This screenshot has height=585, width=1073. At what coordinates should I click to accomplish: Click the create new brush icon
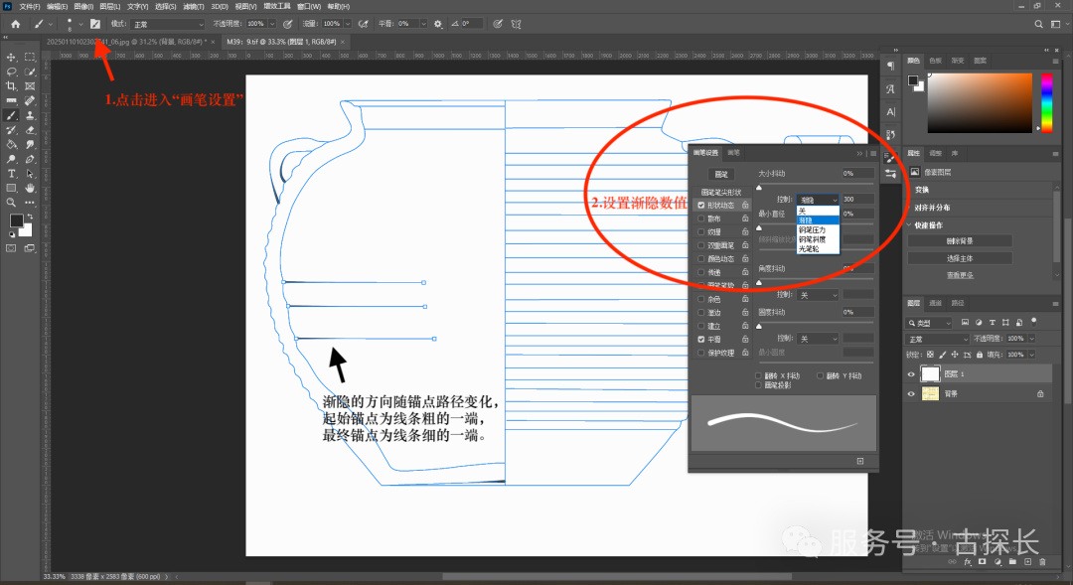click(860, 461)
